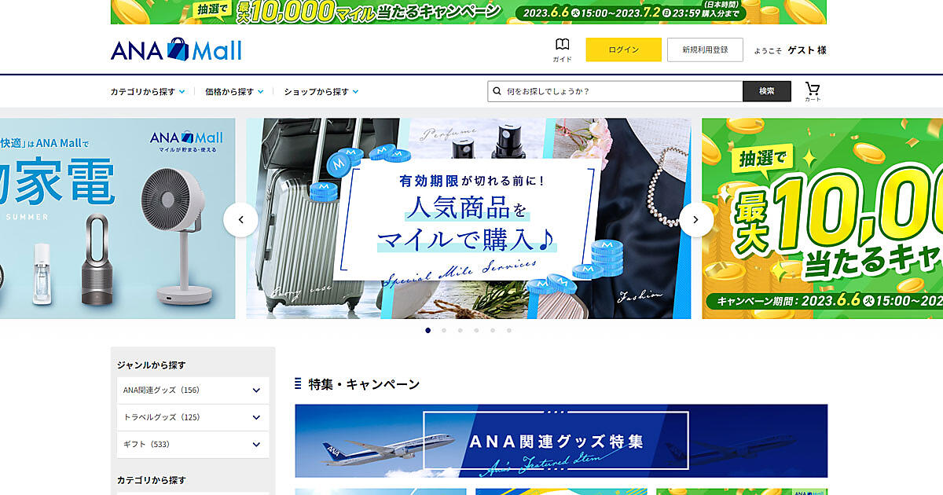Click the 新規利用登録 button
Image resolution: width=943 pixels, height=495 pixels.
pos(705,49)
